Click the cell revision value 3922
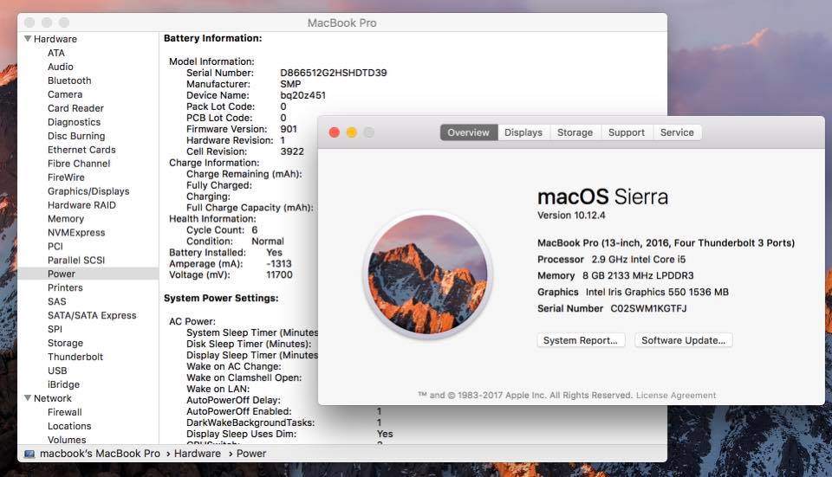832x477 pixels. click(292, 151)
